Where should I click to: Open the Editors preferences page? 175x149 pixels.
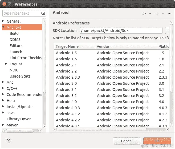coord(16,46)
